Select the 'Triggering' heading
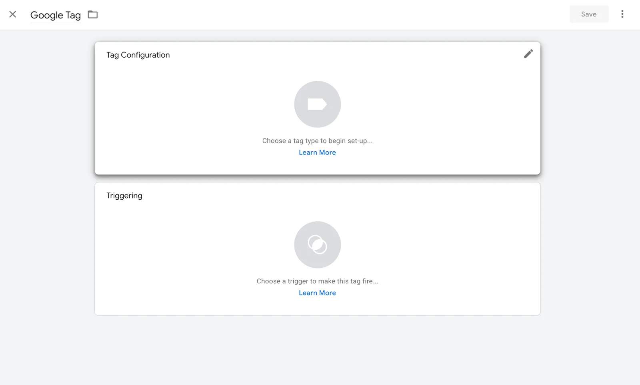The height and width of the screenshot is (385, 640). [124, 196]
